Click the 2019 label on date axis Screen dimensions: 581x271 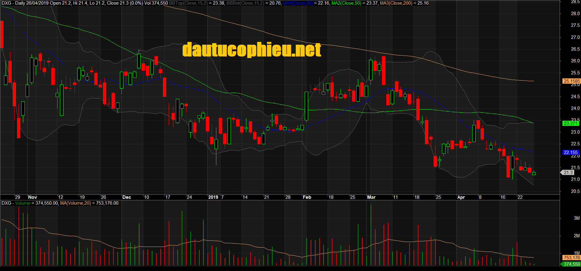[213, 197]
